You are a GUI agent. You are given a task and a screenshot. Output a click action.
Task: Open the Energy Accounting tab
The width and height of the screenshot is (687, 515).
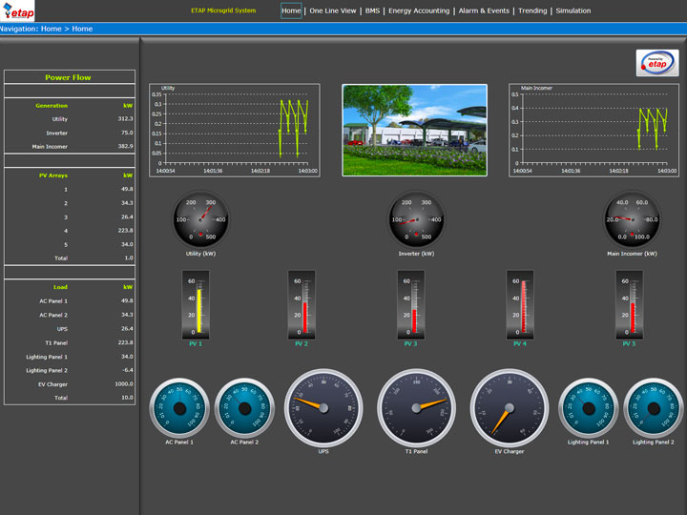click(x=419, y=11)
